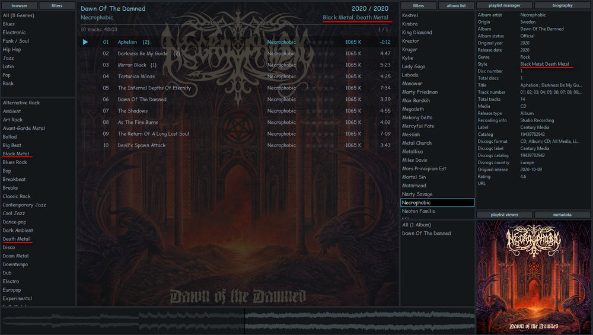Select The Infernal Depths Of Eternity track

(238, 88)
